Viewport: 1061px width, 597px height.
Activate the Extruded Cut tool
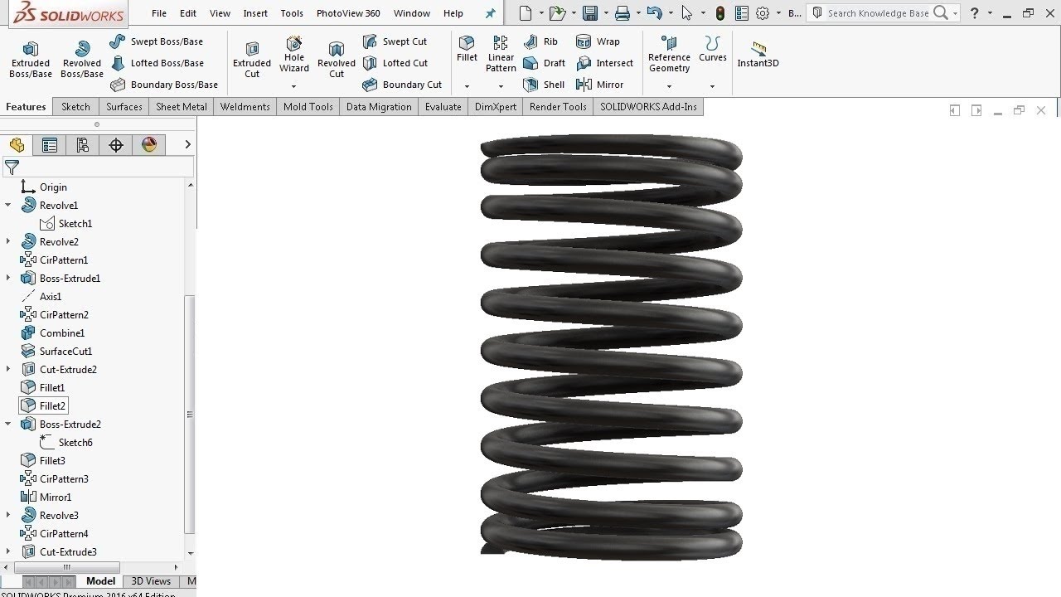[x=252, y=59]
